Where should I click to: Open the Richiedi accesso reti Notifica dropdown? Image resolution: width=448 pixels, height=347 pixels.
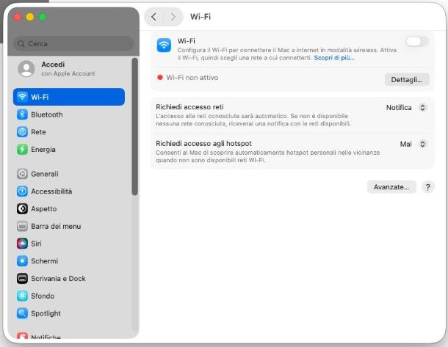pyautogui.click(x=406, y=108)
